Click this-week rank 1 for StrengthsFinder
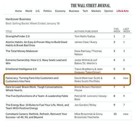This screenshot has width=135, height=124. [x=114, y=36]
